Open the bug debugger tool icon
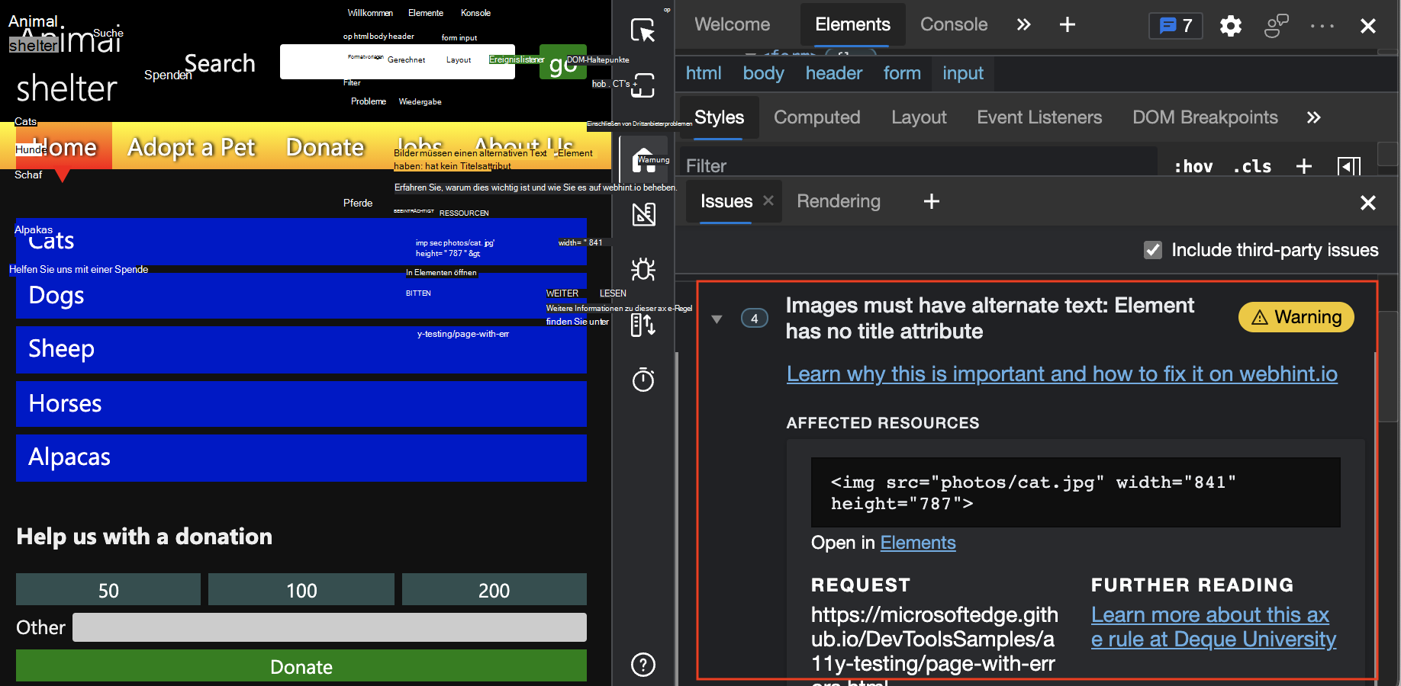Screen dimensions: 1401x686 click(x=643, y=269)
